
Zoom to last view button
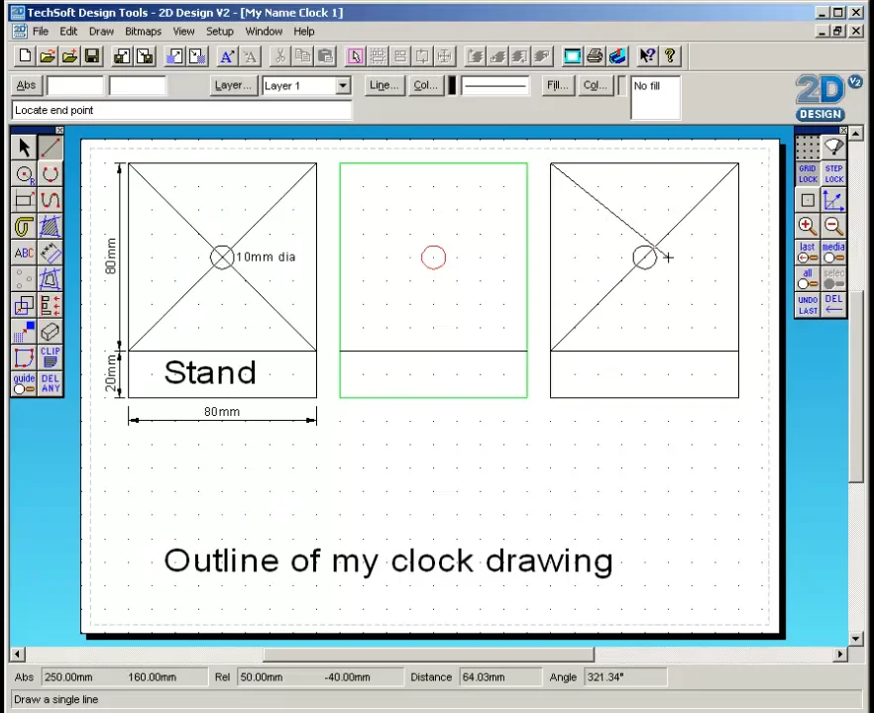(807, 253)
